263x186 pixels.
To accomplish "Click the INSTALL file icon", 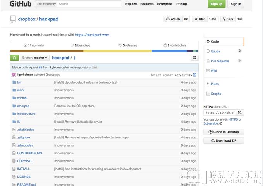I will click(x=14, y=169).
